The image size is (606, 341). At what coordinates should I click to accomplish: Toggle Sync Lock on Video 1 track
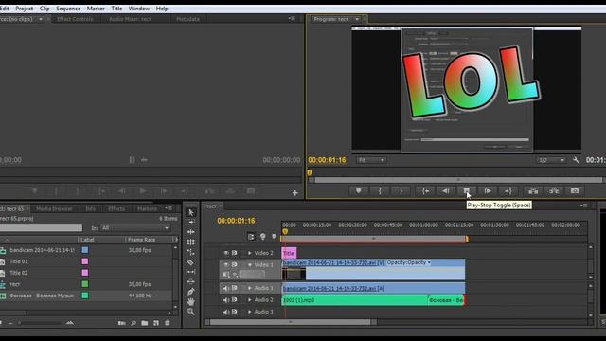pos(234,265)
